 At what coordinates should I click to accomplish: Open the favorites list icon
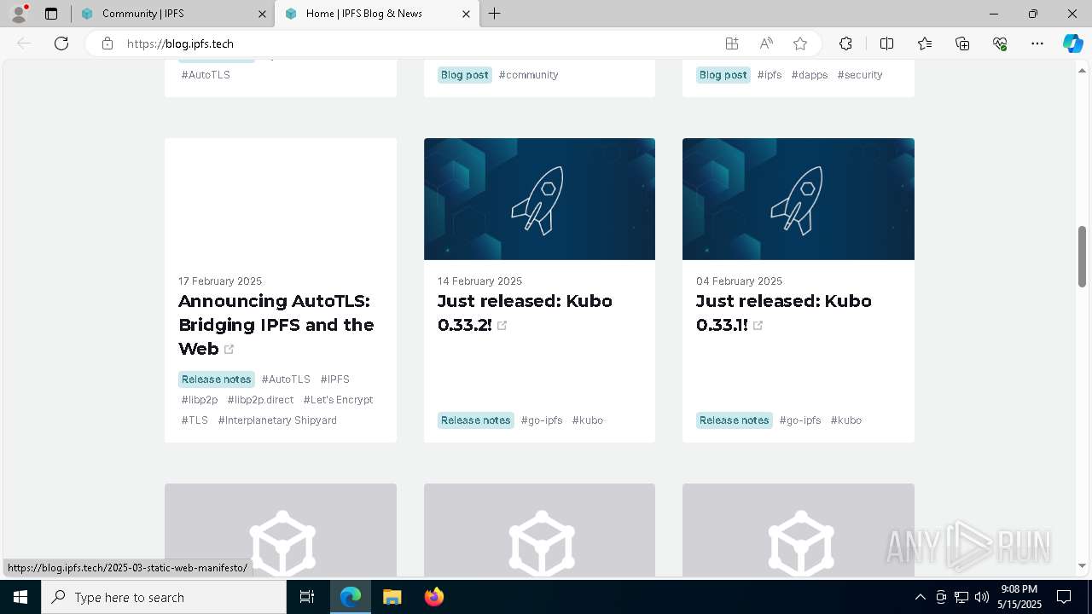(x=925, y=43)
